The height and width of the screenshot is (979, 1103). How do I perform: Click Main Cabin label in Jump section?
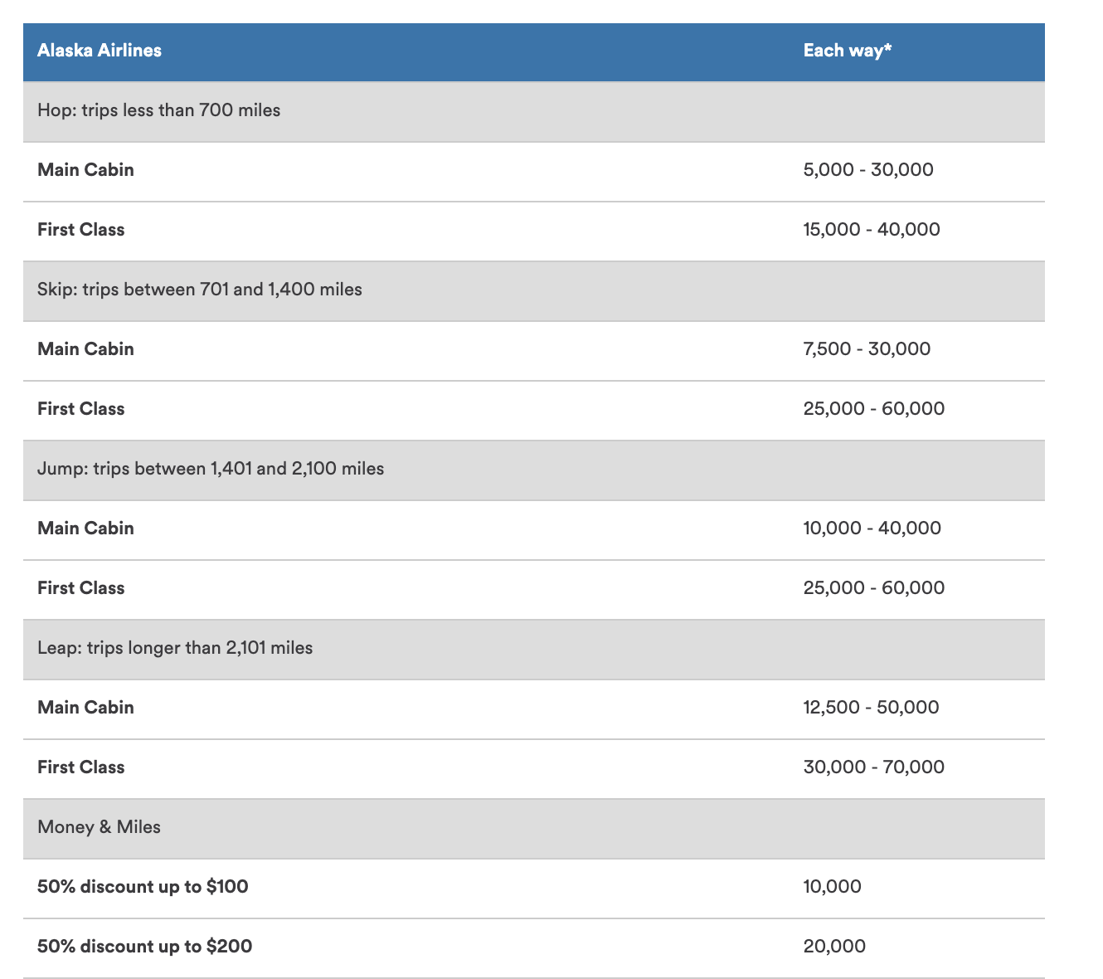coord(85,528)
